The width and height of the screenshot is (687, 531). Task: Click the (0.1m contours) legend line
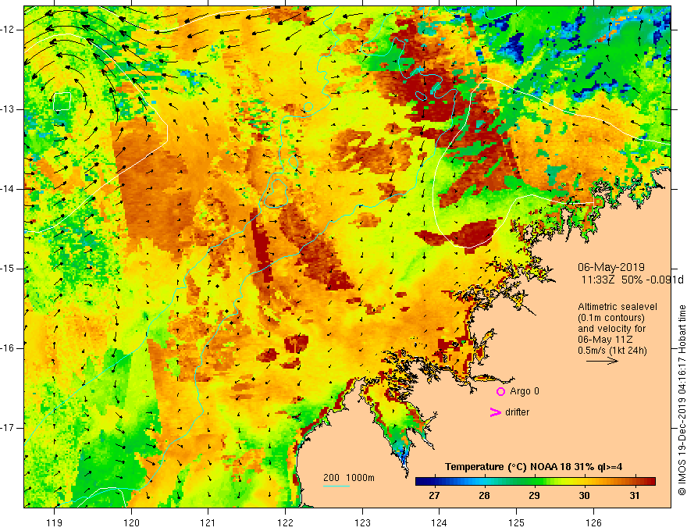click(611, 318)
